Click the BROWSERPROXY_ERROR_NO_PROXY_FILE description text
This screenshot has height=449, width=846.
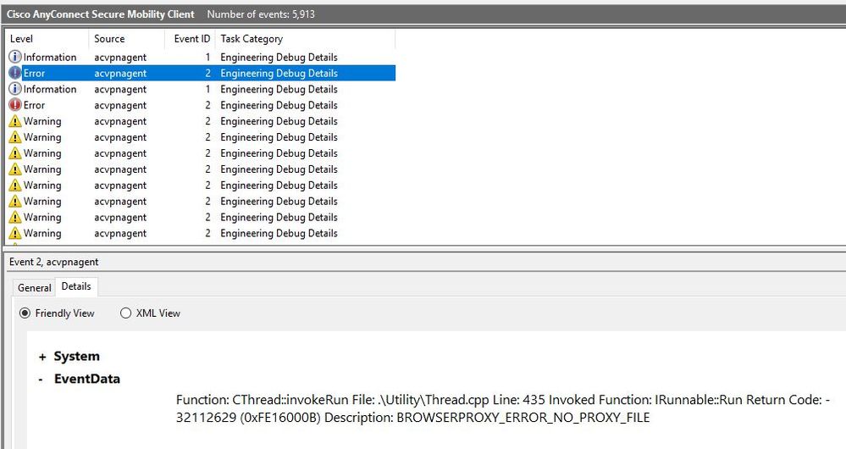523,418
